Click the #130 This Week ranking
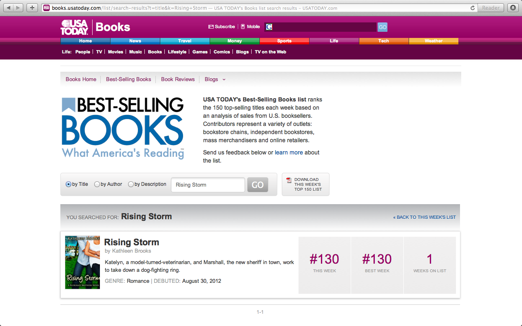Image resolution: width=522 pixels, height=326 pixels. pos(324,259)
